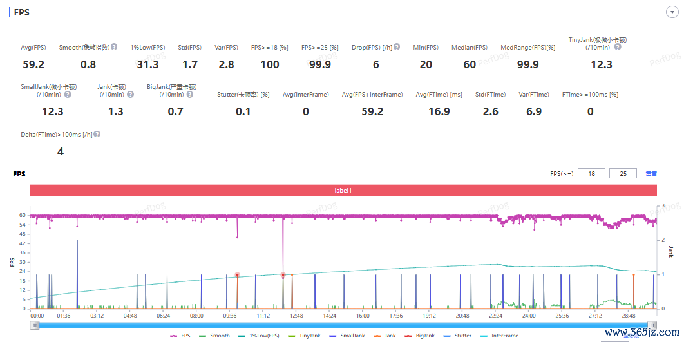Open help icon beside Smooth index
The image size is (684, 342).
click(x=114, y=47)
